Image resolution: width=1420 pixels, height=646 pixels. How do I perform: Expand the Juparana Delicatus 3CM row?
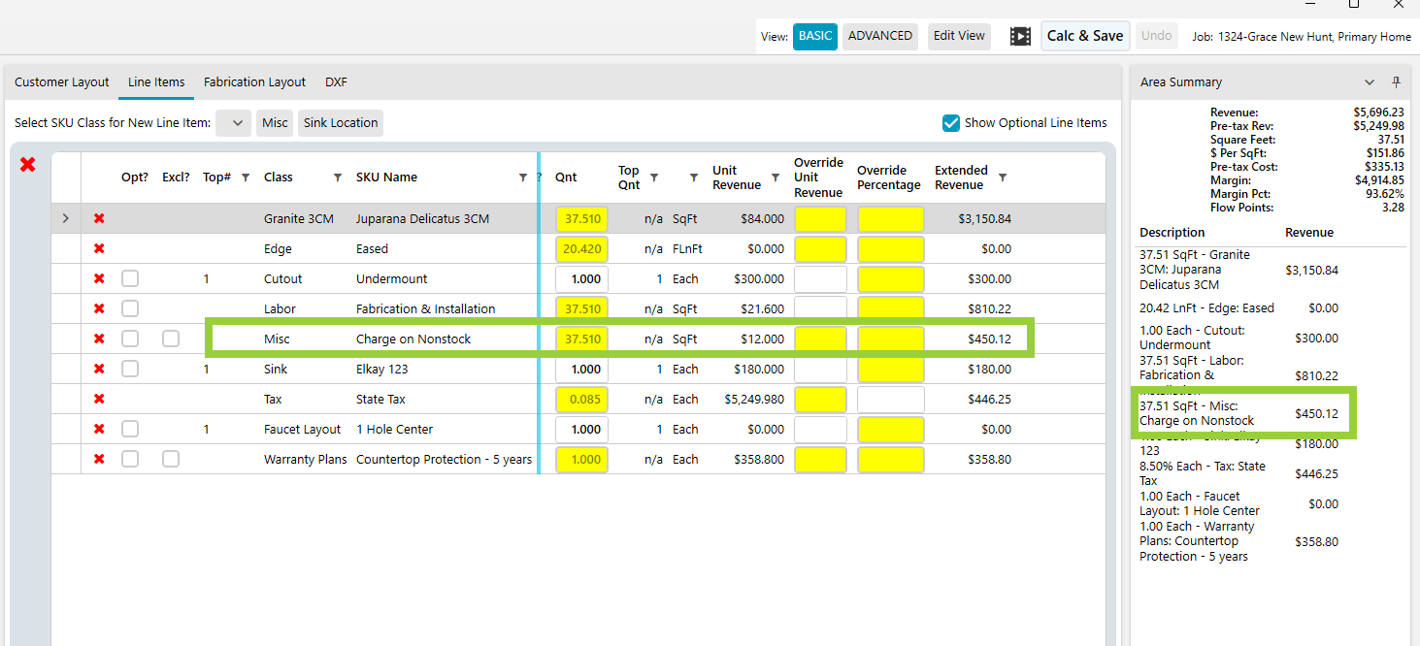coord(66,219)
